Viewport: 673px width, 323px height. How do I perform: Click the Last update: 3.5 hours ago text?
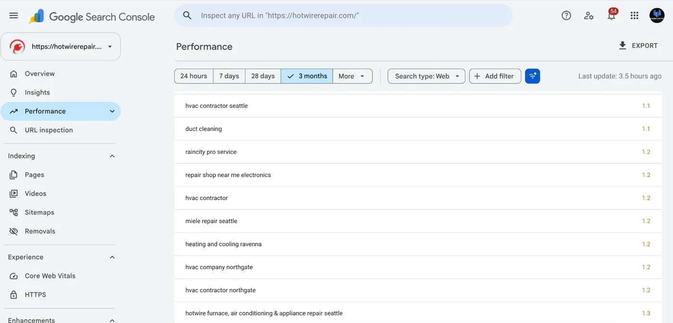pyautogui.click(x=620, y=76)
